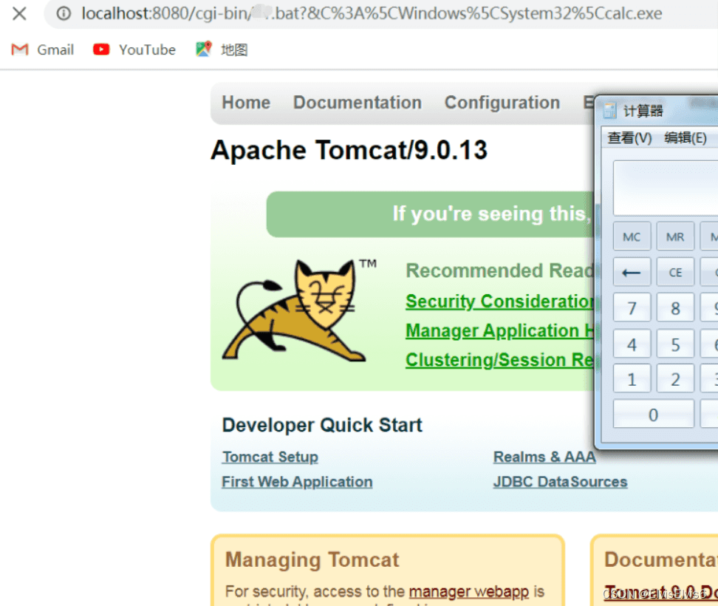Click the calculator display field
The height and width of the screenshot is (606, 718).
click(x=666, y=188)
